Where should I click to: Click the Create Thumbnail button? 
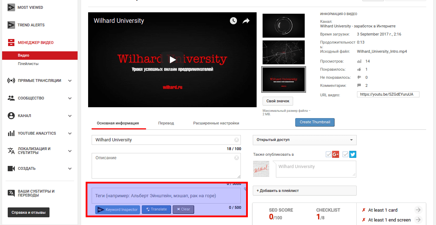(x=315, y=122)
